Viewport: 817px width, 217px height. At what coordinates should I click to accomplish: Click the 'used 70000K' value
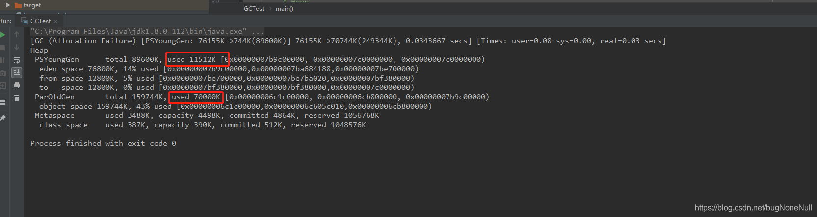tap(196, 97)
